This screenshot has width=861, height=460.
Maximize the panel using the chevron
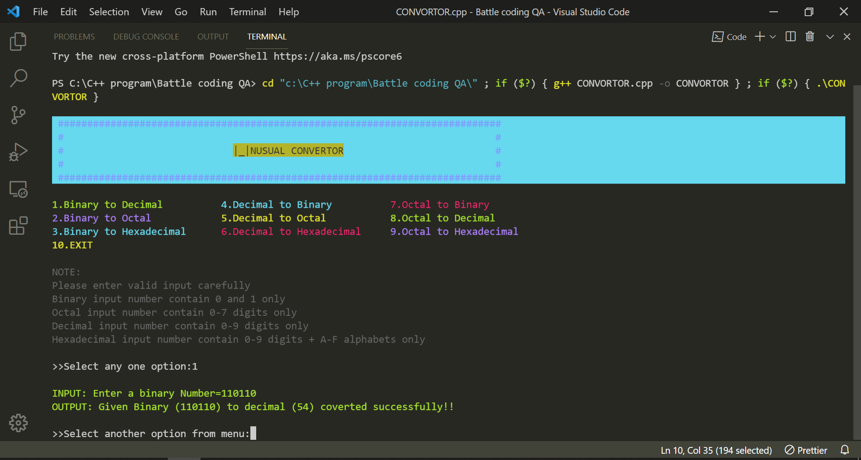[x=830, y=36]
